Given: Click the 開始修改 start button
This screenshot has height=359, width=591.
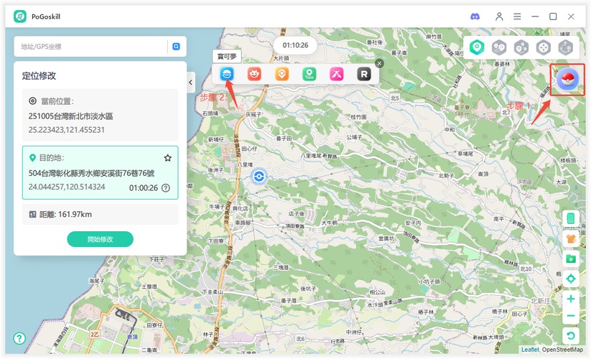Looking at the screenshot, I should (x=100, y=239).
